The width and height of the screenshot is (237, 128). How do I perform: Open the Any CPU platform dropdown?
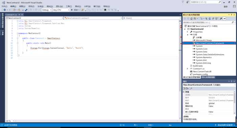[61, 10]
